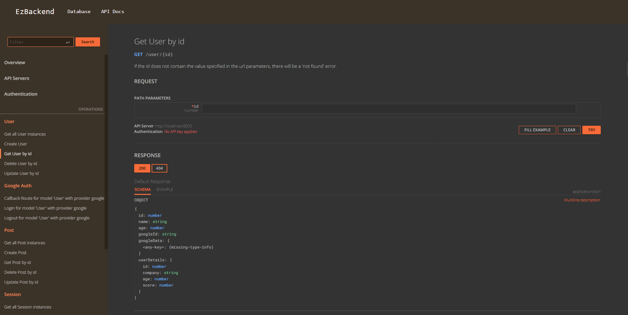Select the Session operations group
The image size is (628, 315).
point(12,294)
